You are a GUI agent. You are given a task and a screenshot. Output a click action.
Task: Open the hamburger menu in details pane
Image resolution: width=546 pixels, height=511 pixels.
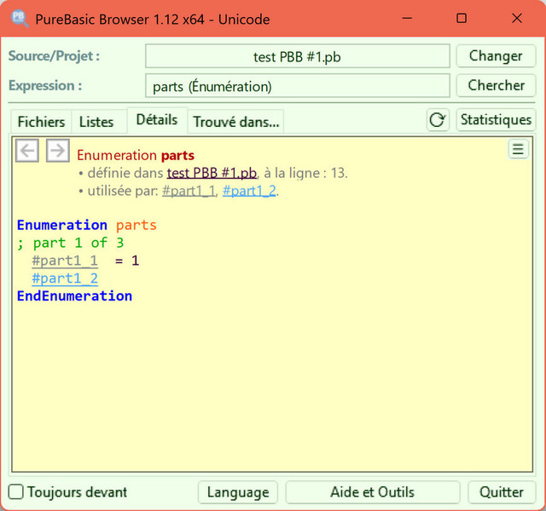518,149
